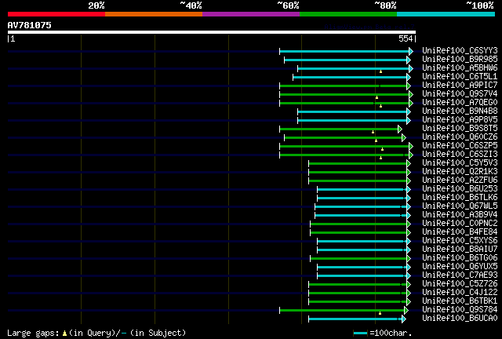Click the cyan alignment bar for C6SYY3

(x=344, y=51)
